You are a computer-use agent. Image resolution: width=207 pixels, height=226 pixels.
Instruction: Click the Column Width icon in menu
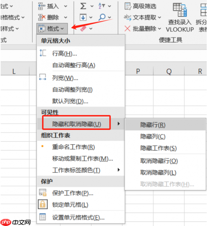[x=43, y=77]
